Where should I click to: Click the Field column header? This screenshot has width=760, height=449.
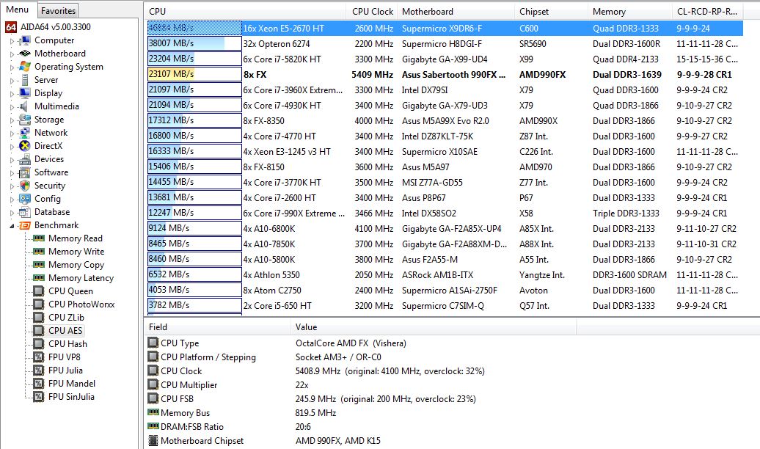(x=218, y=326)
